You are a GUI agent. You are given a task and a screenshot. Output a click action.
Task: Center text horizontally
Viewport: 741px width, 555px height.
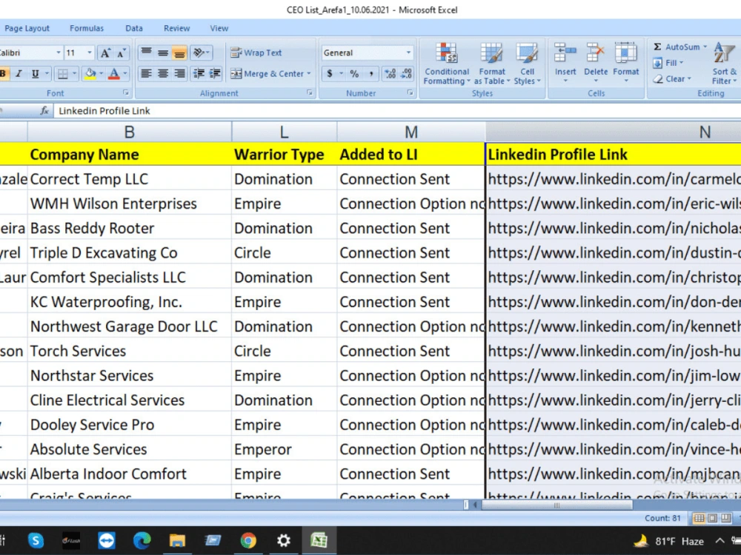click(x=163, y=73)
